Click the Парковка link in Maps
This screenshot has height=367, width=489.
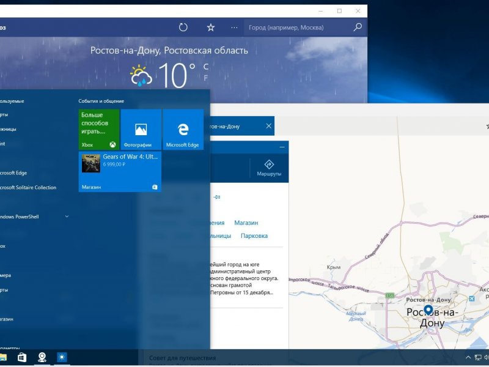coord(254,236)
